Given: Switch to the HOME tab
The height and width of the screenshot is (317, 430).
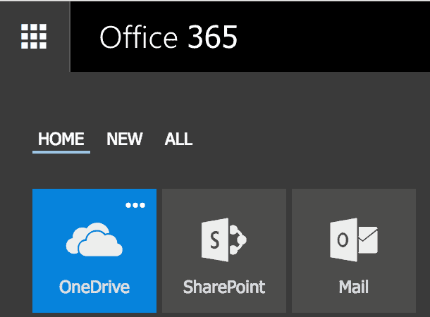Looking at the screenshot, I should click(x=61, y=139).
